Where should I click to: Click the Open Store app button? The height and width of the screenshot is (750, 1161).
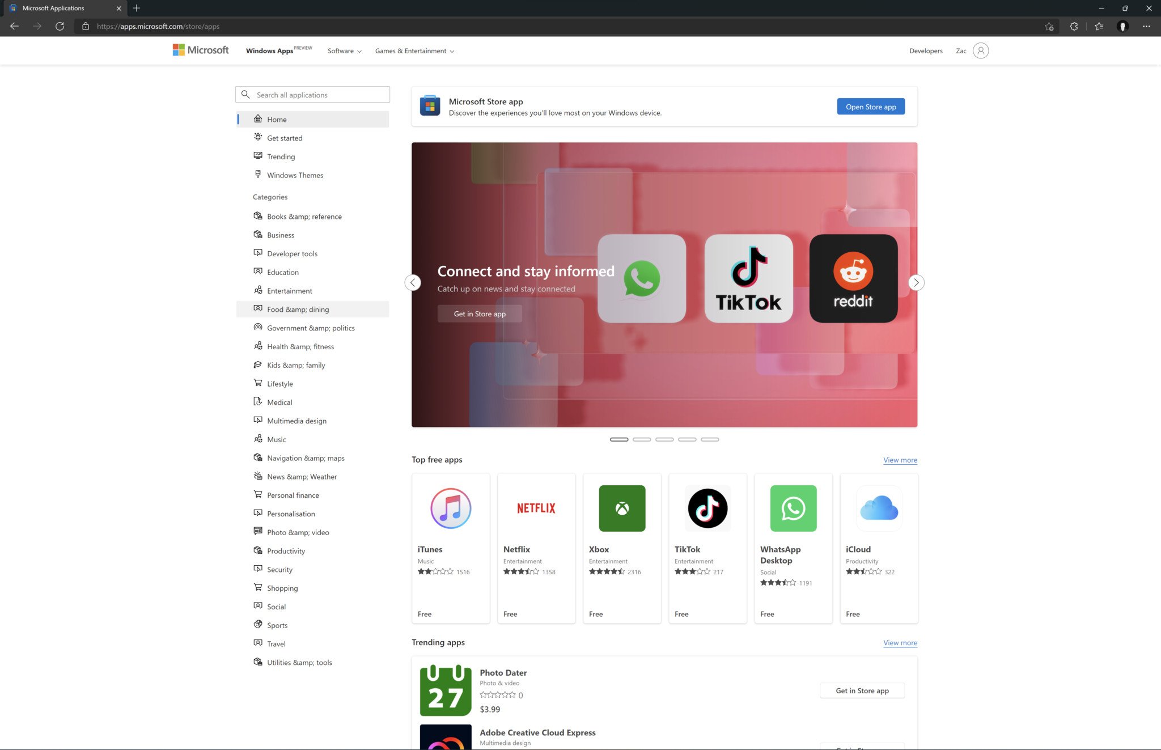[x=870, y=107]
